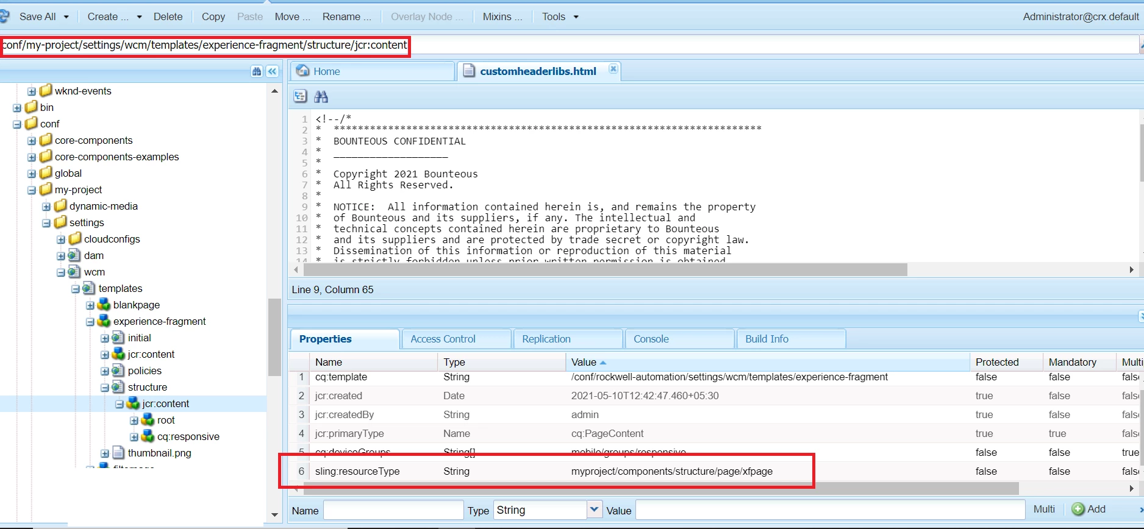The image size is (1144, 529).
Task: Expand the cloudconfigs folder node
Action: tap(61, 240)
